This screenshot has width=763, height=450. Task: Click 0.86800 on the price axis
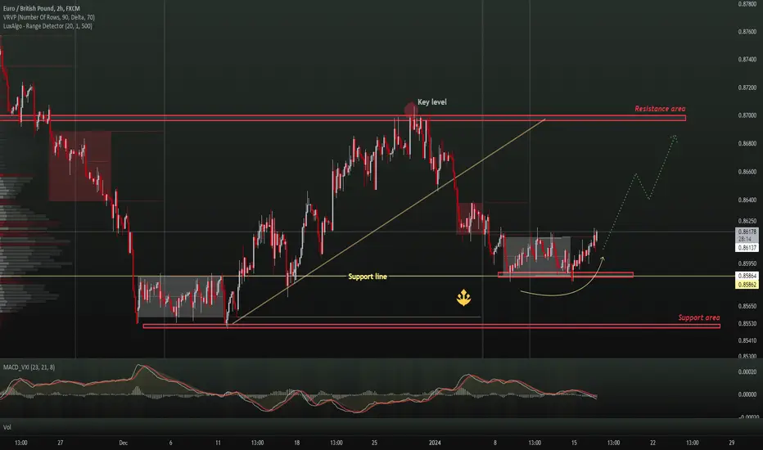point(747,143)
